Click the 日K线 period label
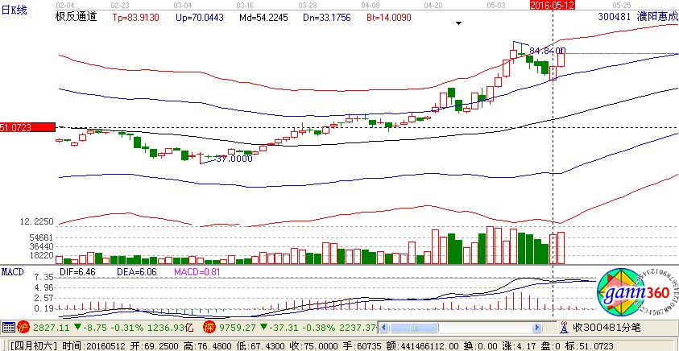 tap(14, 9)
